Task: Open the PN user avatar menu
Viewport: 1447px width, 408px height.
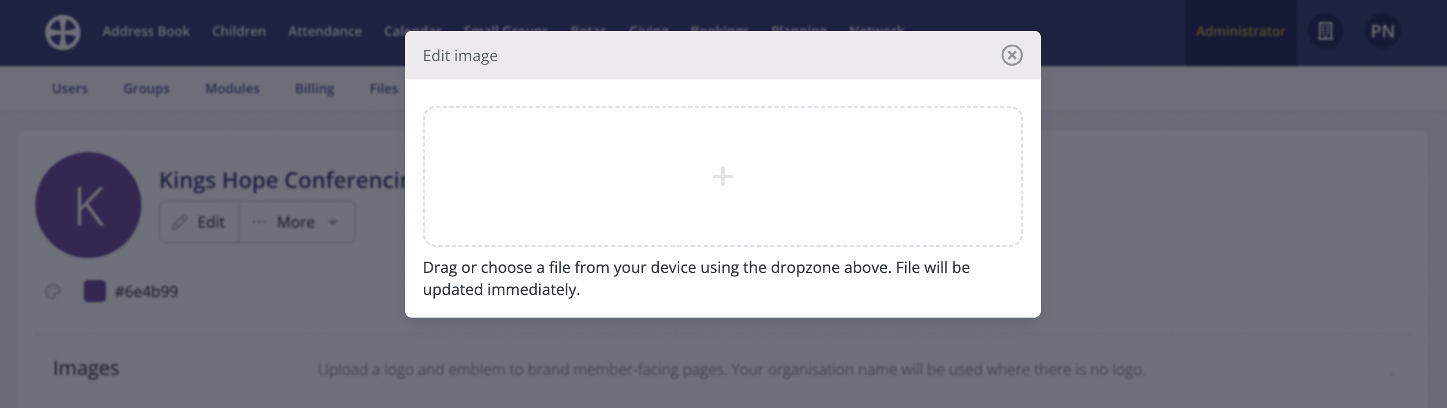Action: click(1382, 31)
